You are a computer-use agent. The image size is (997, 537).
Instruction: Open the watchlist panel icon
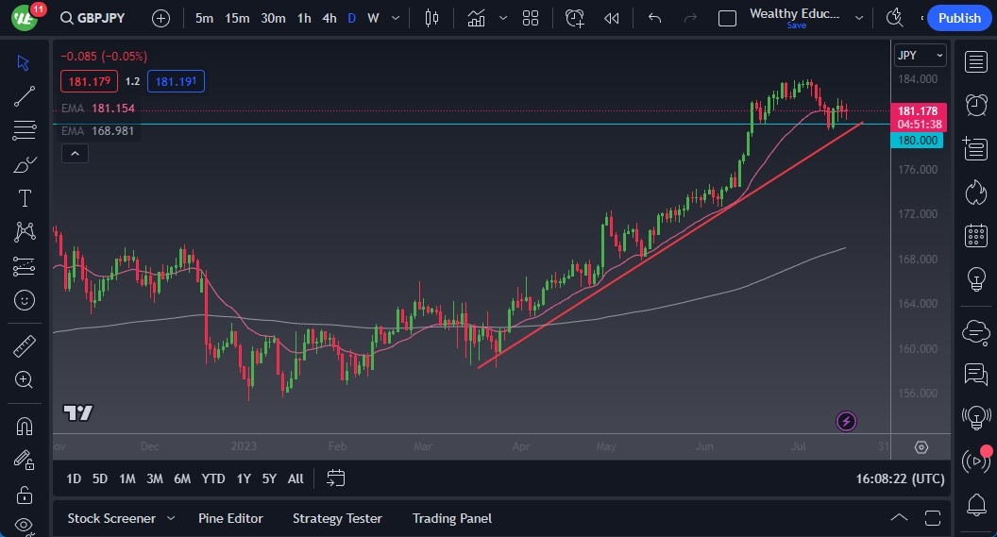coord(975,62)
